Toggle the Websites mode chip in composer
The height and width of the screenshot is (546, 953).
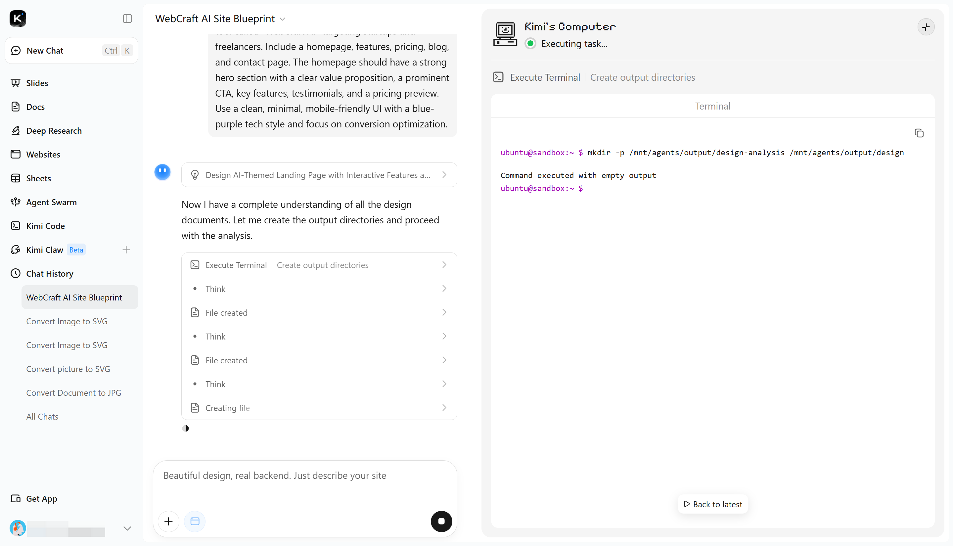tap(195, 521)
